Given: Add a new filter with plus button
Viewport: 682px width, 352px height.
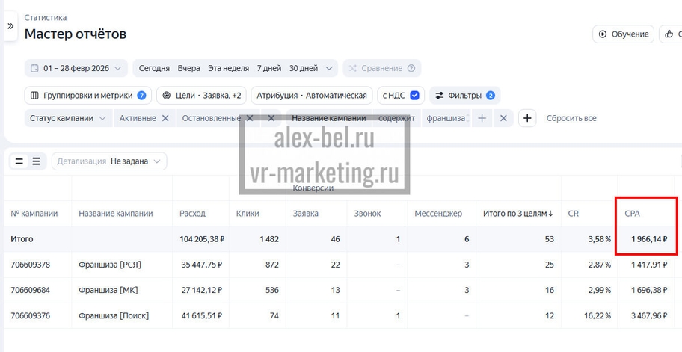Looking at the screenshot, I should pos(527,118).
